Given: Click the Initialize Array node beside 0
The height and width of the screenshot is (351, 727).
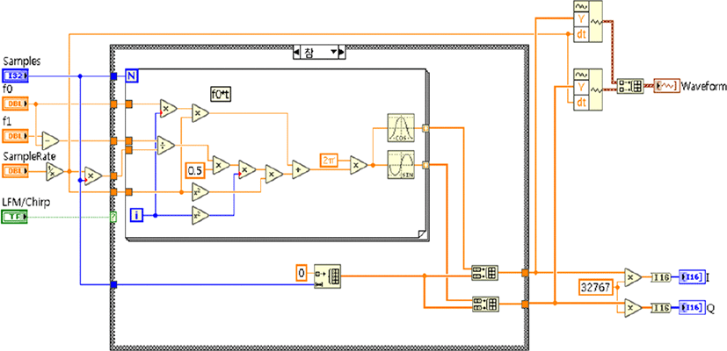Looking at the screenshot, I should [327, 276].
